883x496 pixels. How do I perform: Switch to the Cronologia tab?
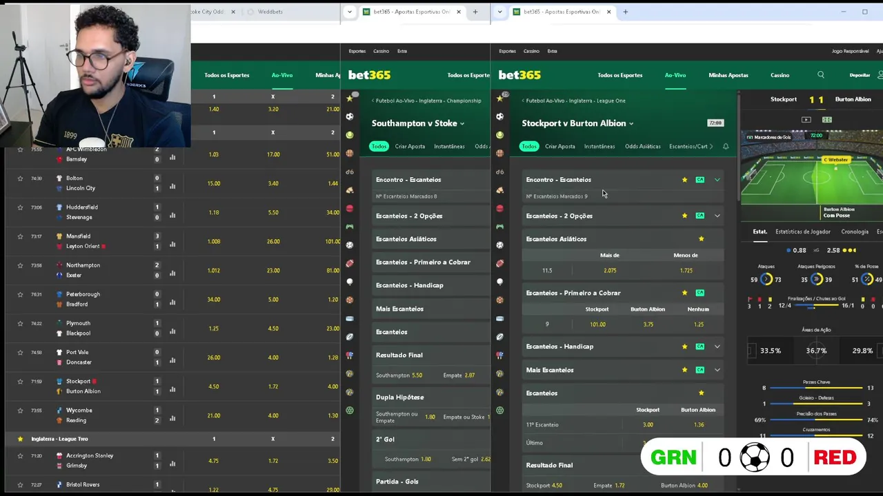point(855,231)
